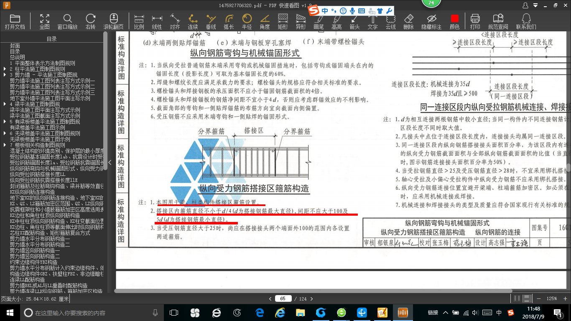Open 约束边缘构件YBZ构造 bookmark
The width and height of the screenshot is (571, 321).
click(33, 262)
